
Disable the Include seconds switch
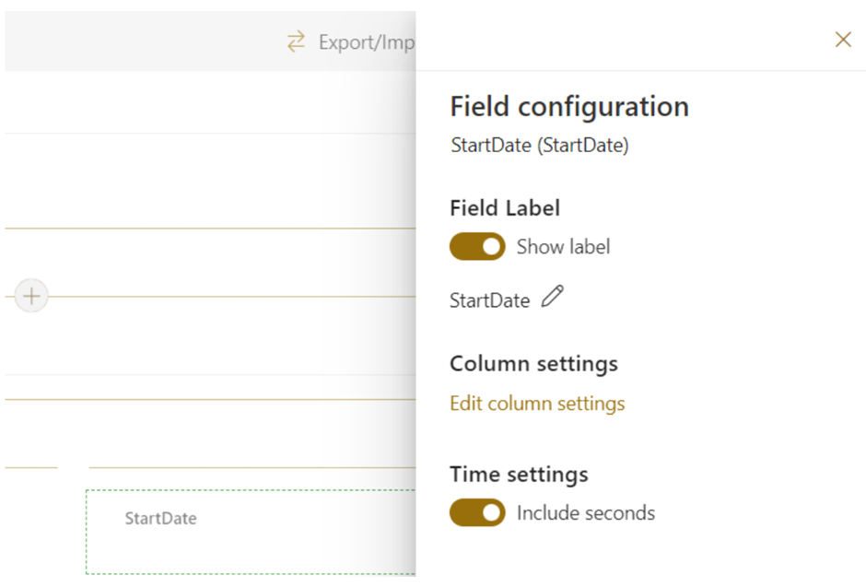coord(477,513)
